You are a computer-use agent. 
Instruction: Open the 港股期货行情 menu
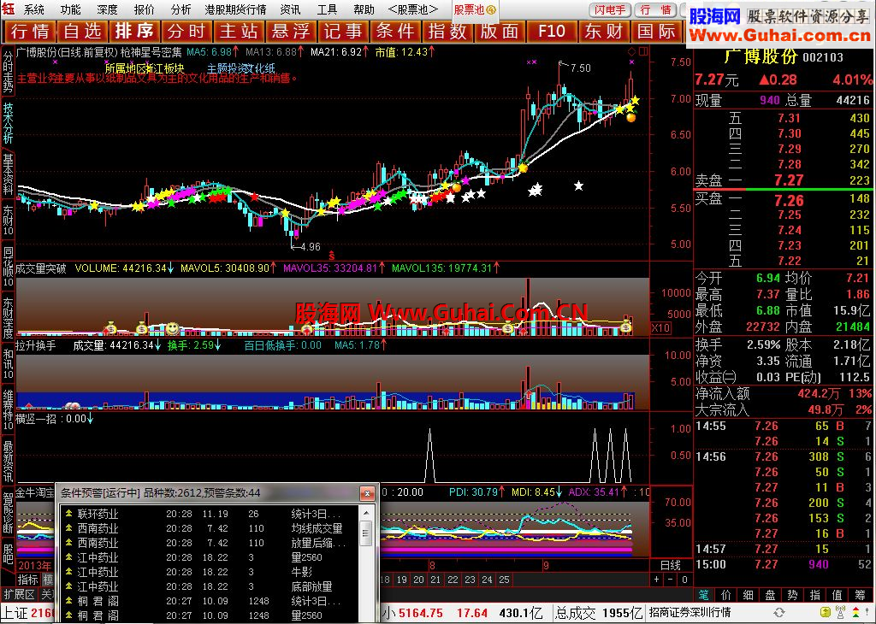236,9
